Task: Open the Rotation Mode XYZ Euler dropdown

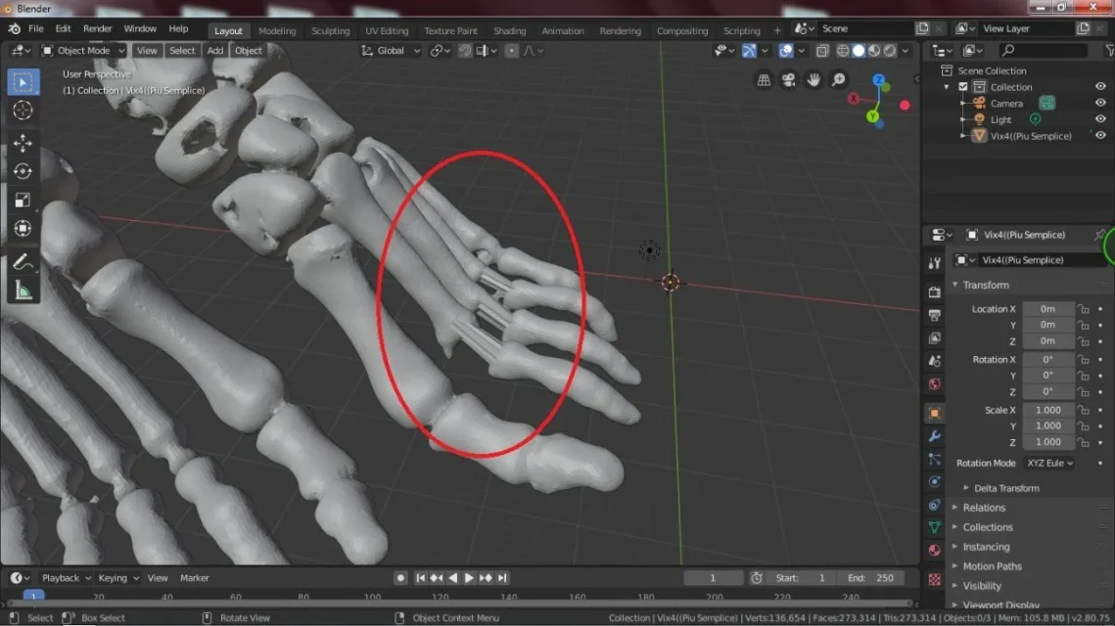Action: point(1049,463)
